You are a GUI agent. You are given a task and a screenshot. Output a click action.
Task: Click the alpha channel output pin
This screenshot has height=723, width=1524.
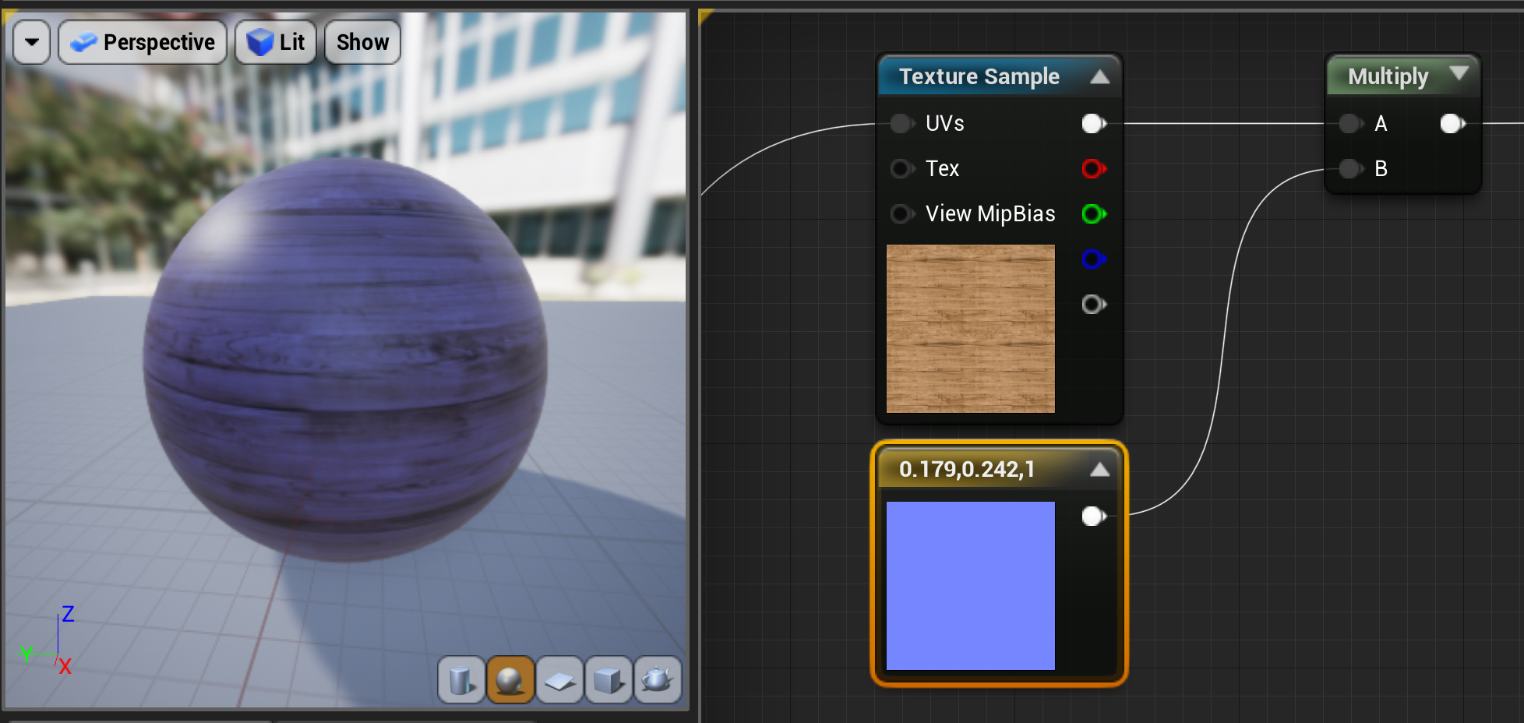1094,304
